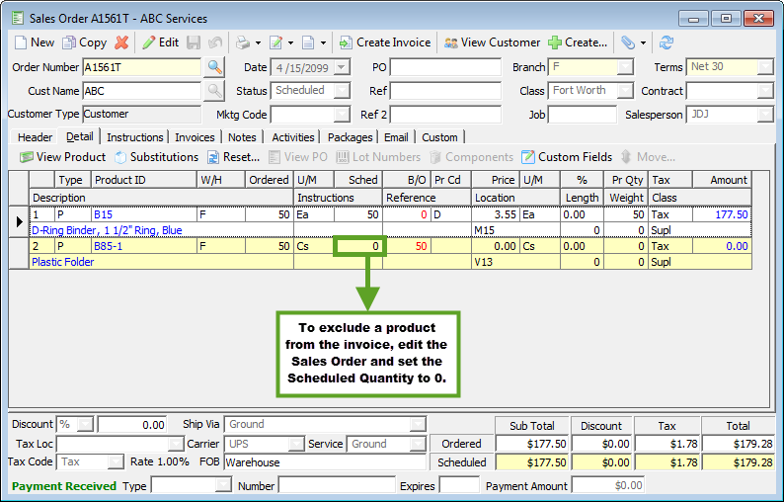Image resolution: width=784 pixels, height=502 pixels.
Task: Click the View Customer people icon
Action: tap(451, 42)
